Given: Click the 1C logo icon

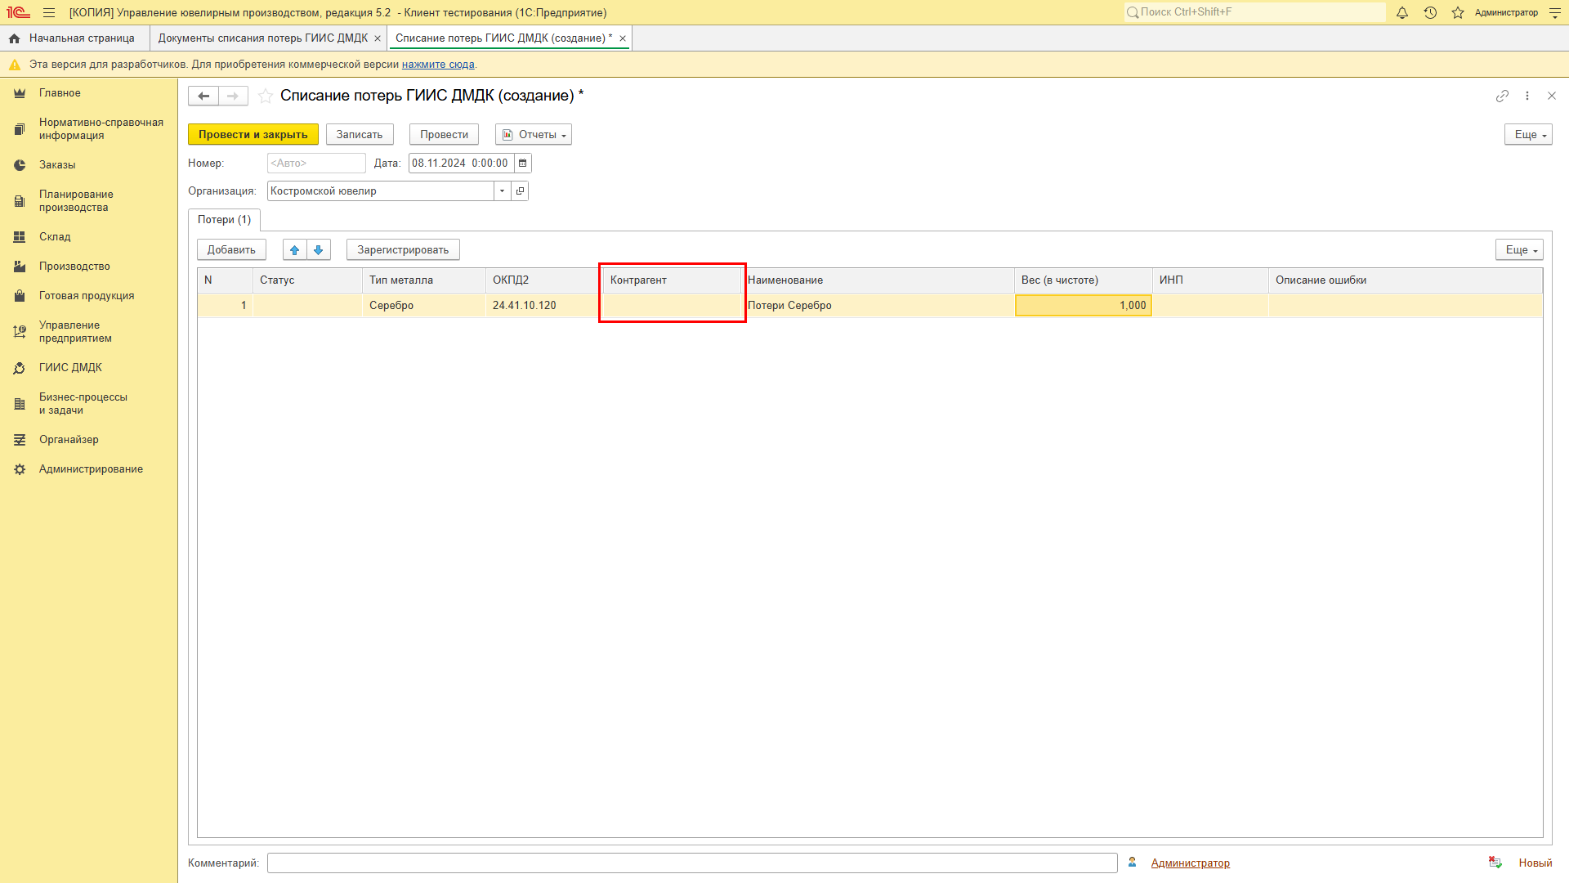Looking at the screenshot, I should pos(18,12).
